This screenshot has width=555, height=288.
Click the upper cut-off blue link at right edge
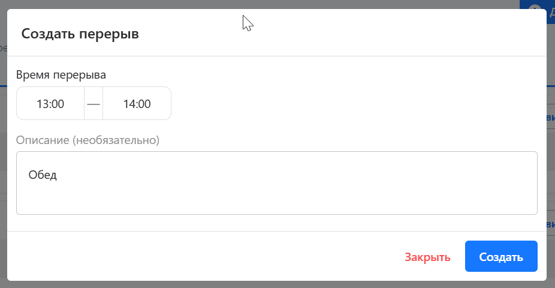click(551, 117)
